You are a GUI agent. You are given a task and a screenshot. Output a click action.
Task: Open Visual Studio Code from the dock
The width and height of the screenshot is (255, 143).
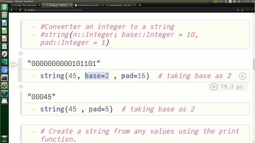click(4, 62)
